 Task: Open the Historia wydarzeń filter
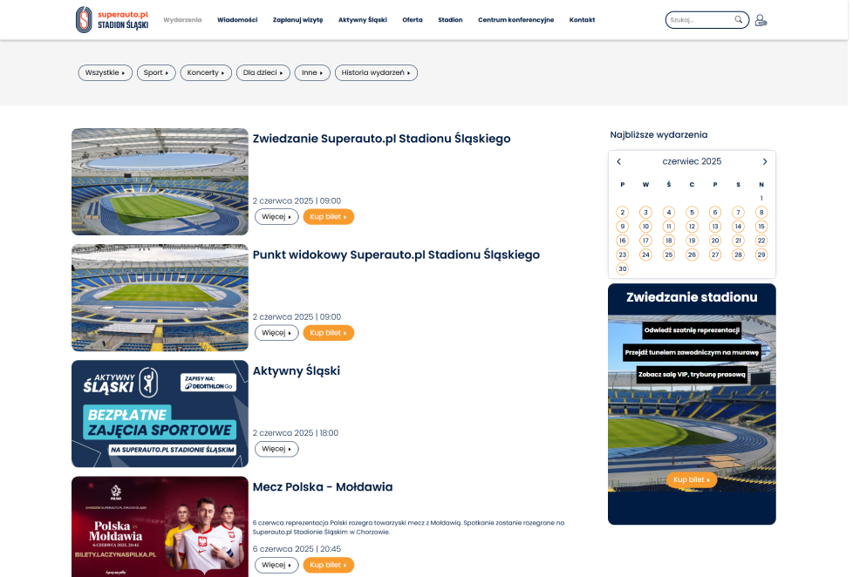[x=376, y=73]
